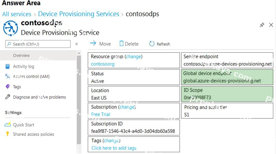Click the Move toolbar button label
Viewport: 276px width, 154px height.
point(105,44)
